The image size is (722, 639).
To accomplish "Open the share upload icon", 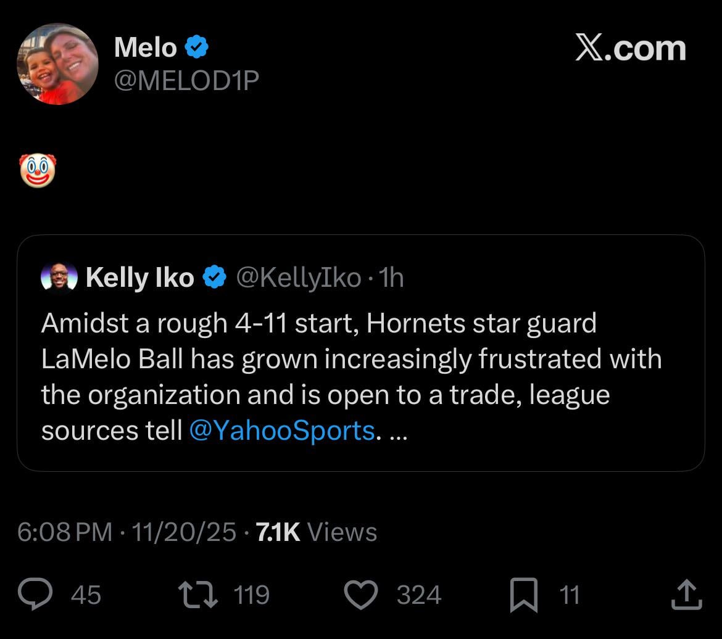I will tap(685, 595).
